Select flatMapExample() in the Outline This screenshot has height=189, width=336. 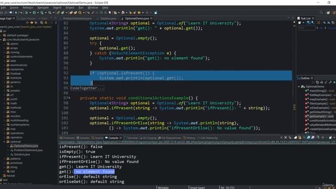pos(320,95)
